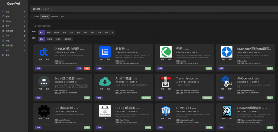Click the AirConnect app icon
This screenshot has width=278, height=132.
(227, 81)
